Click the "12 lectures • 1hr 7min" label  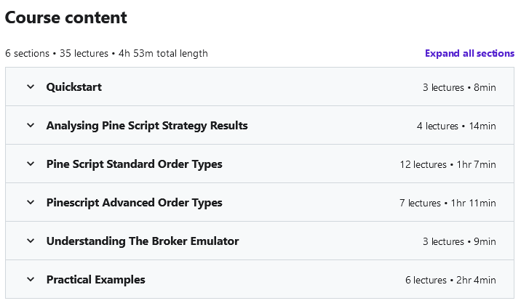(x=448, y=164)
